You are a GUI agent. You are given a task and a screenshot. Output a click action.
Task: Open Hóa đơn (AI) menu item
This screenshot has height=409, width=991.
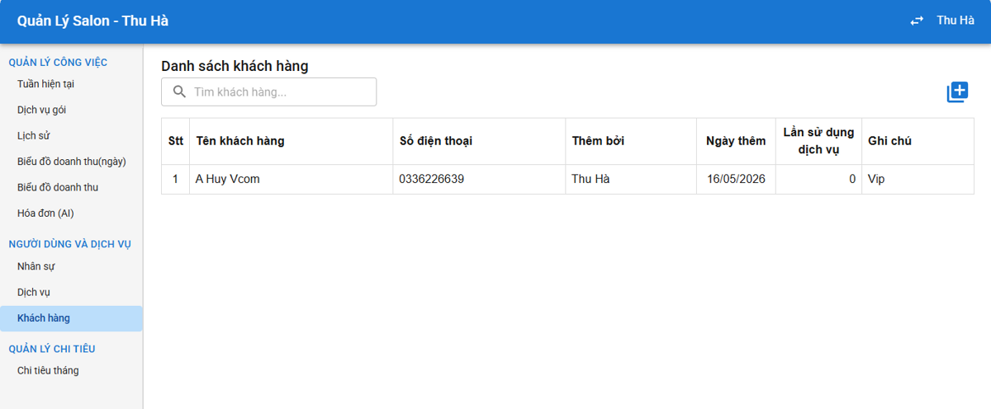pyautogui.click(x=71, y=213)
